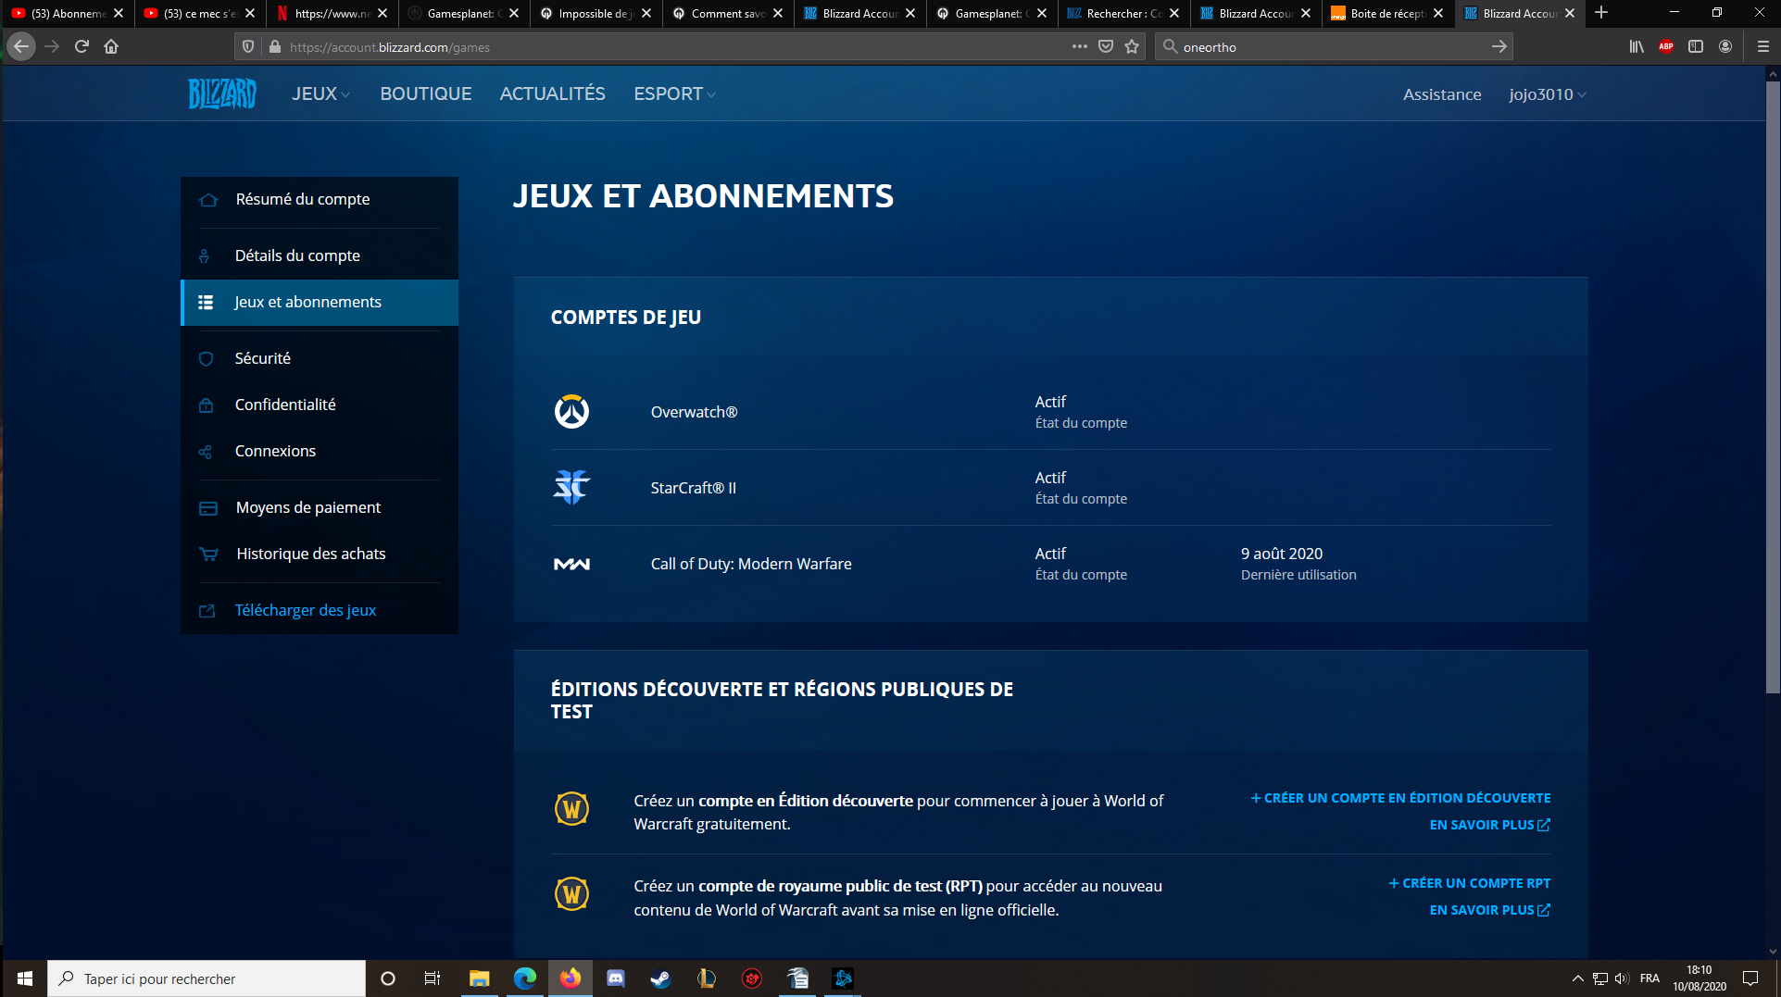Open Steam from the taskbar

tap(660, 978)
